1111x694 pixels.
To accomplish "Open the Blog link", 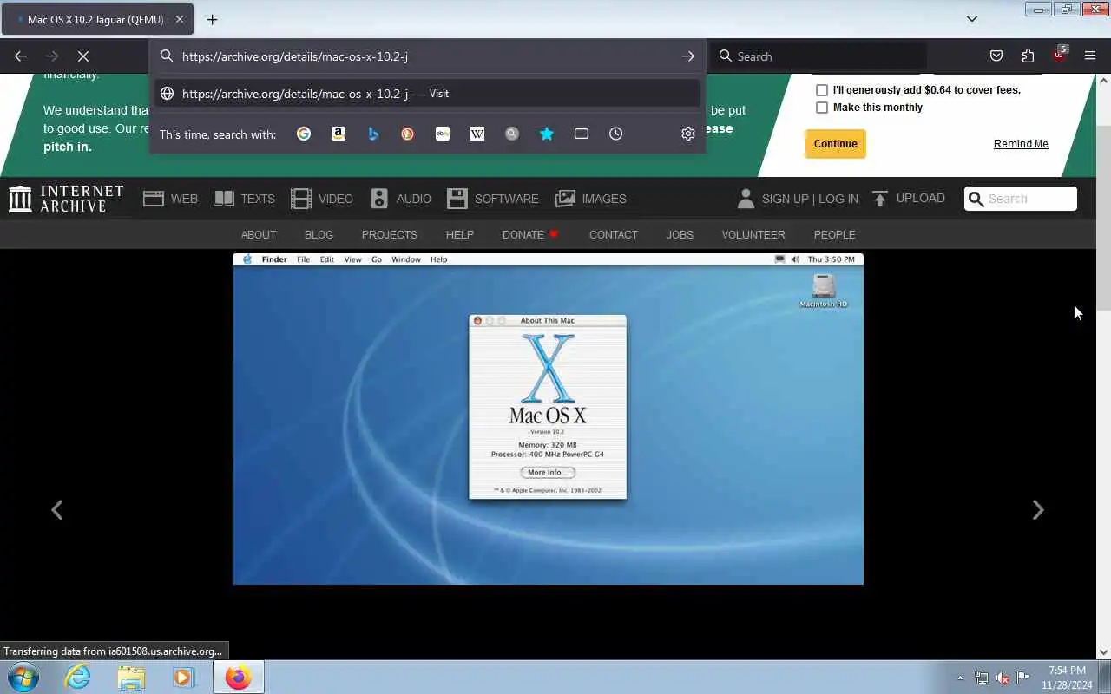I will (x=319, y=235).
